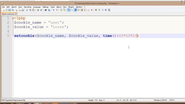Click the Stop Recording macro icon
Viewport: 185px width, 104px height.
tap(99, 10)
